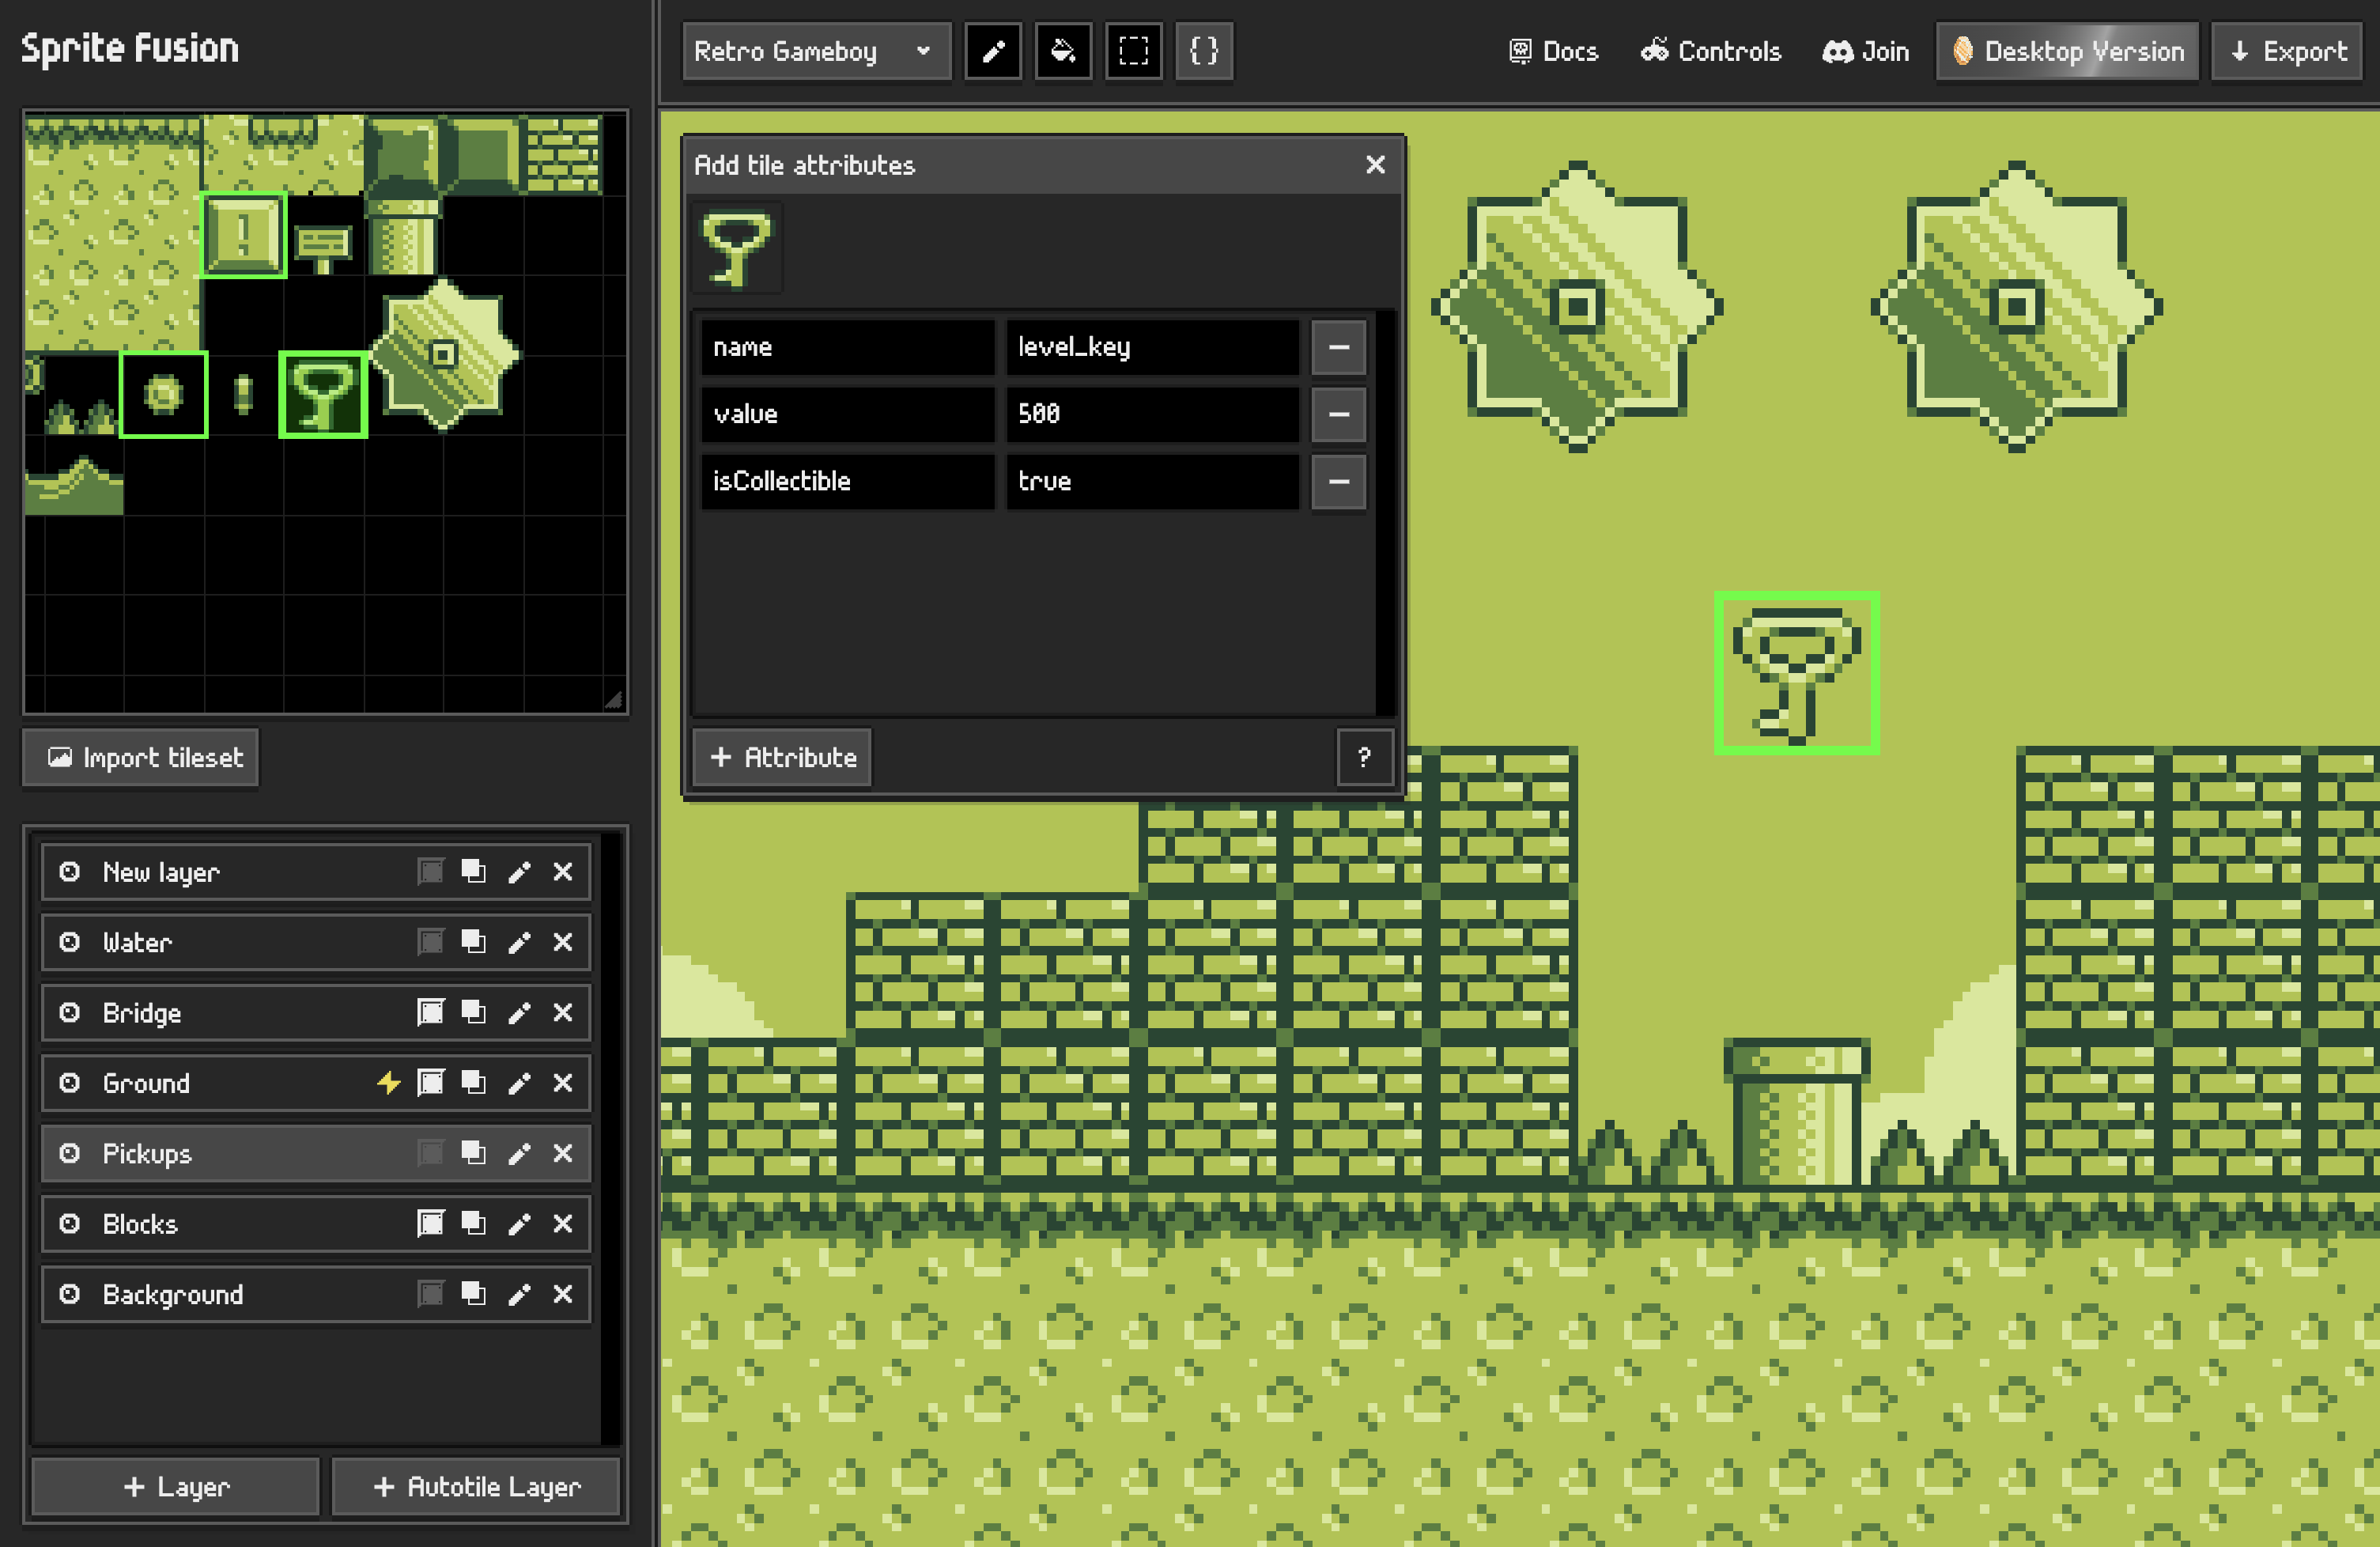2380x1547 pixels.
Task: Open the Retro Gameboy example dropdown
Action: point(816,51)
